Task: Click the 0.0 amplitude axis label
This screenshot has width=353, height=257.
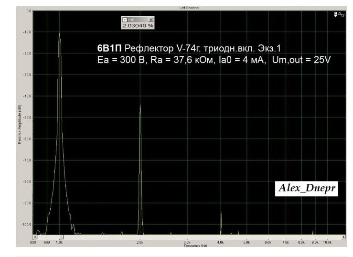Action: 29,11
